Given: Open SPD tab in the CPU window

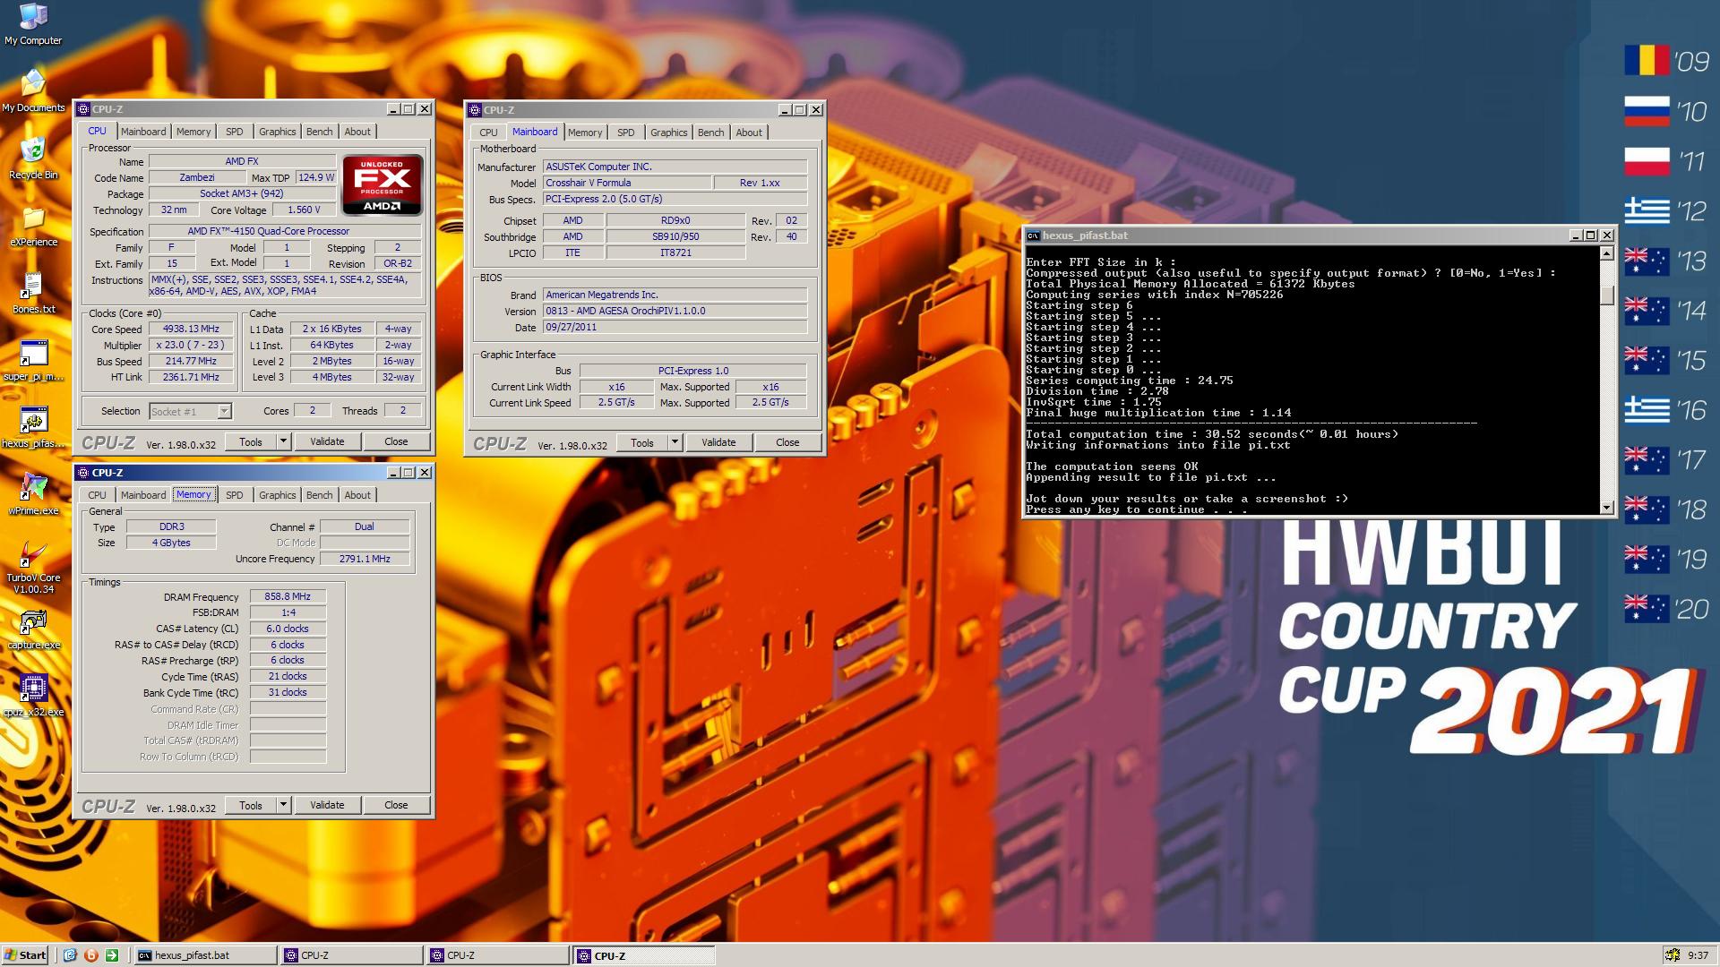Looking at the screenshot, I should point(235,132).
